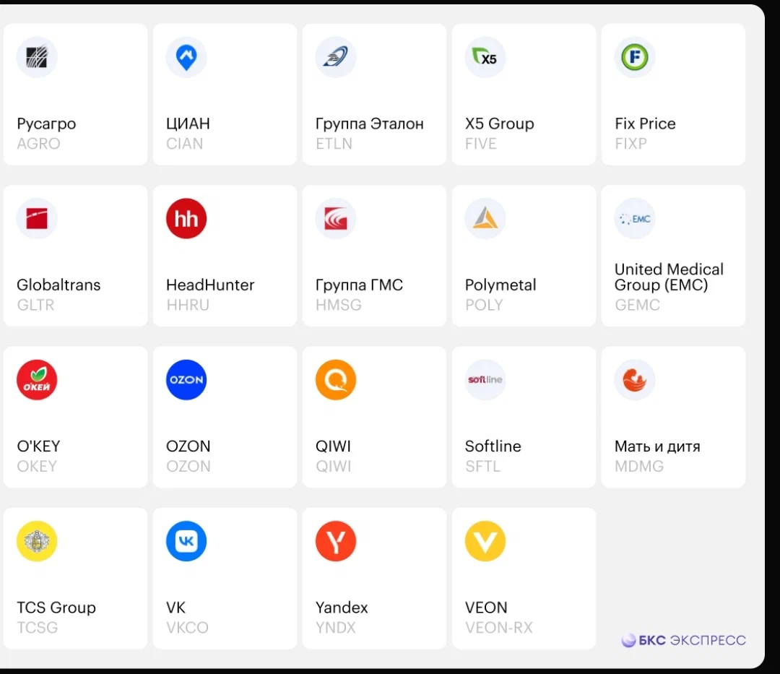Open the TCS Group crest icon
Screen dimensions: 780x674
(x=37, y=541)
